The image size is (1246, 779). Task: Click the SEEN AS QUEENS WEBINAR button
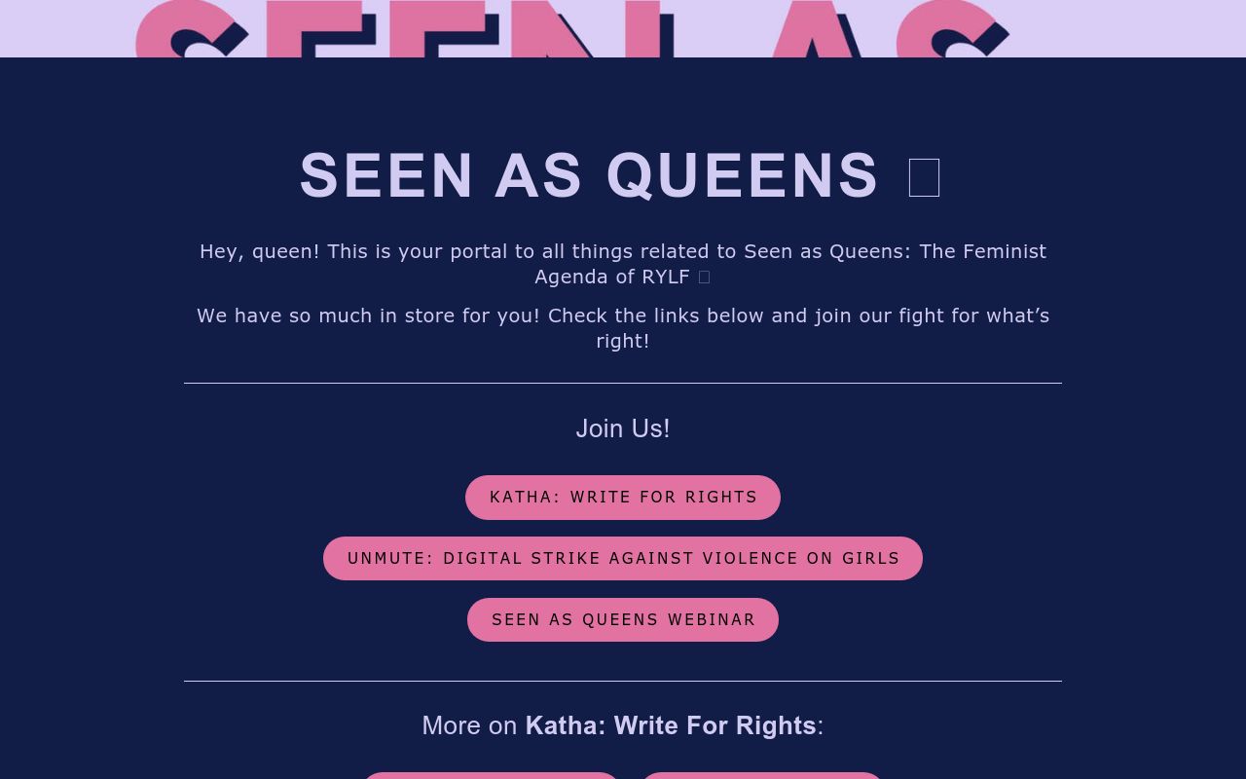623,619
